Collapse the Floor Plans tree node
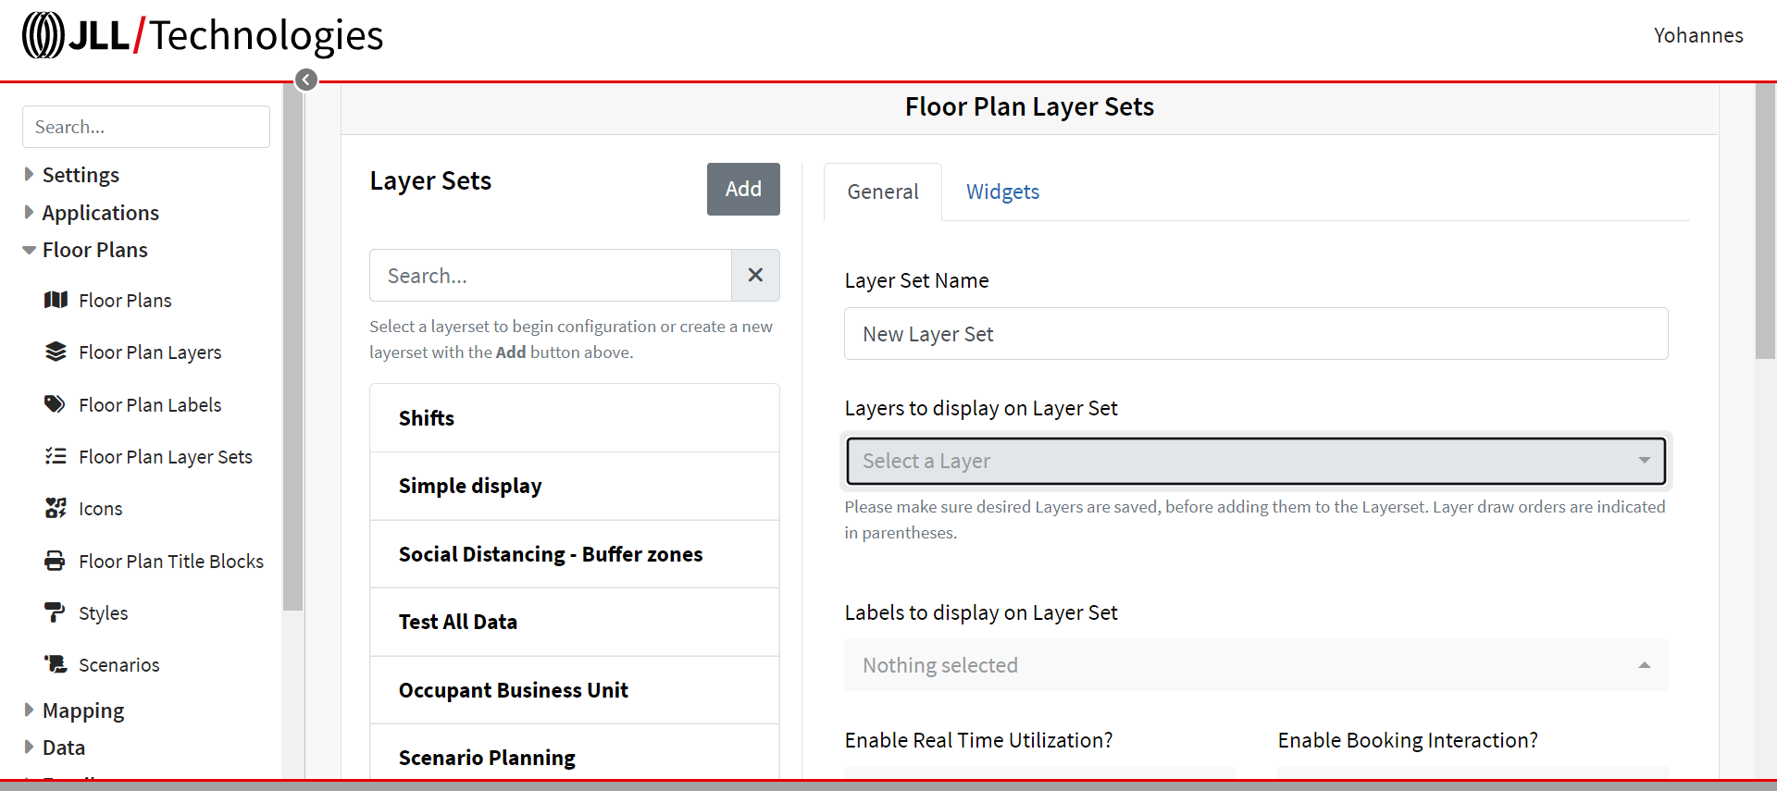Image resolution: width=1777 pixels, height=791 pixels. [29, 250]
